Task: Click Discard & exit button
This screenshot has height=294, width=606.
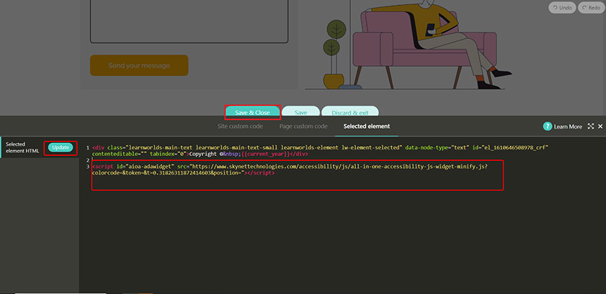Action: [x=350, y=113]
